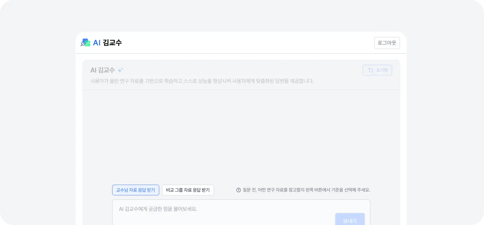Click the green chat bubble part of the logo
This screenshot has width=484, height=225.
point(88,44)
